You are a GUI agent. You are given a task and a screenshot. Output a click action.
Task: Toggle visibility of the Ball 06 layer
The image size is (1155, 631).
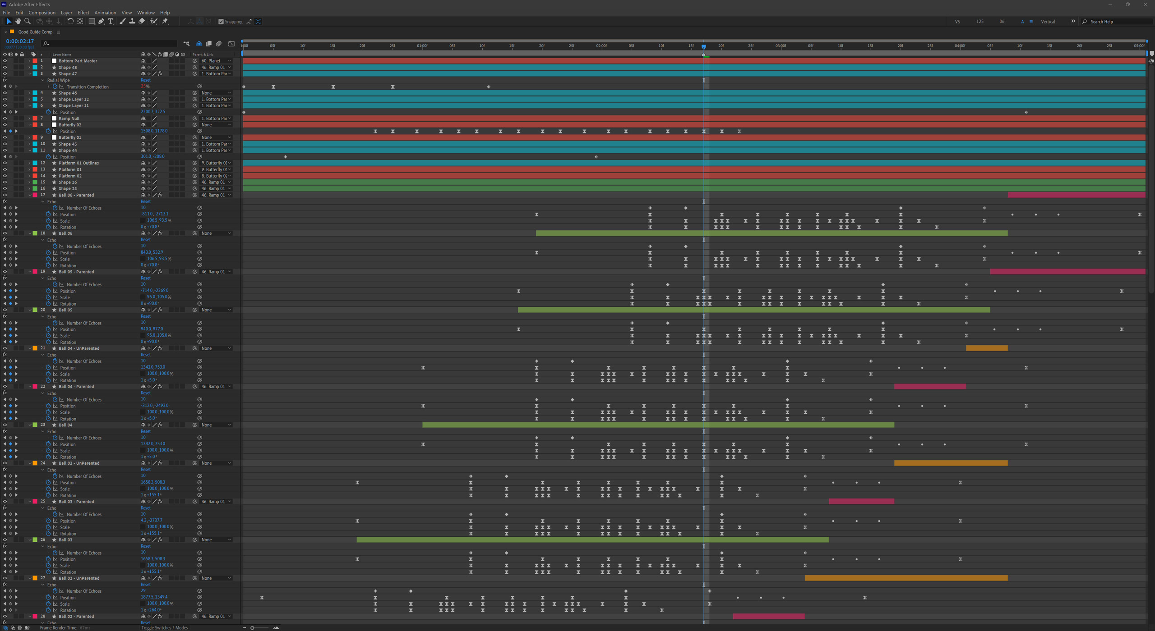(5, 233)
